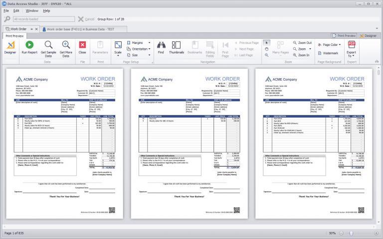Viewport: 383px width, 239px height.
Task: Select the third Work Order page
Action: point(314,143)
